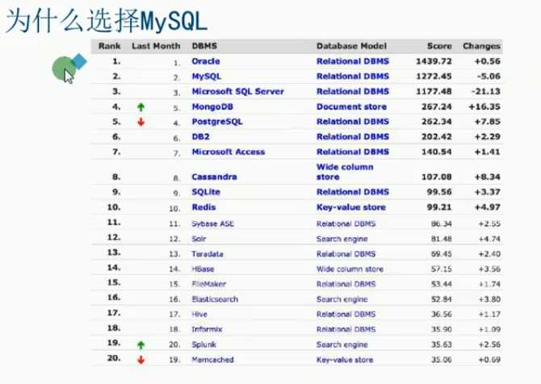541x384 pixels.
Task: Open the HBase link
Action: pyautogui.click(x=203, y=269)
